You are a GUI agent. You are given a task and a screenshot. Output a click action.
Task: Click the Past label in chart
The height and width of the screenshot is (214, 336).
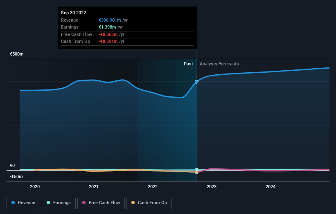point(188,64)
